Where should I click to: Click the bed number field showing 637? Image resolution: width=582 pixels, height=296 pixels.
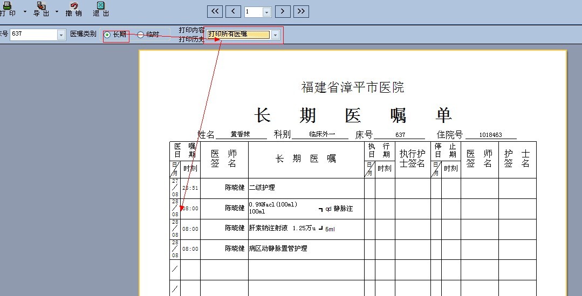click(34, 35)
